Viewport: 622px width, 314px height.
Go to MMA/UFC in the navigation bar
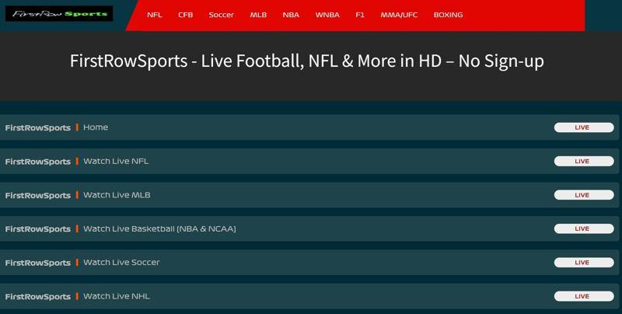pos(399,15)
